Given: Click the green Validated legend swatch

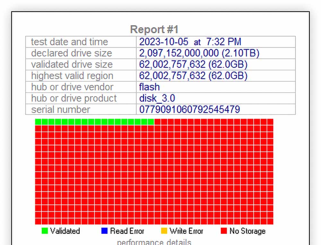Looking at the screenshot, I should [45, 231].
